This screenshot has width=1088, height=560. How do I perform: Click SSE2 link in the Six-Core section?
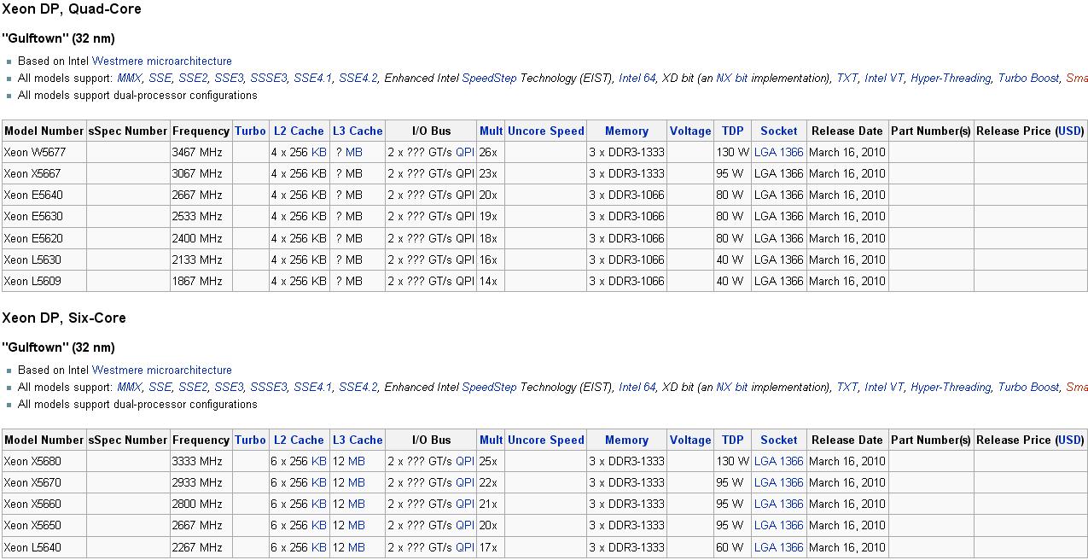coord(193,388)
